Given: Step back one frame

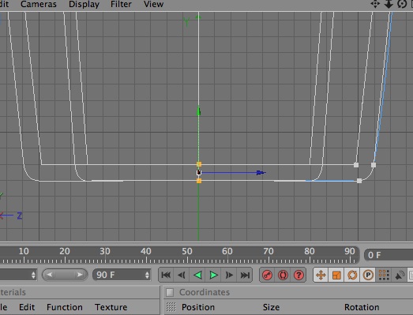Looking at the screenshot, I should 182,276.
